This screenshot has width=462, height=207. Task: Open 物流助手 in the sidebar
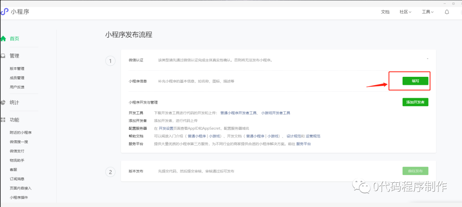click(x=17, y=160)
